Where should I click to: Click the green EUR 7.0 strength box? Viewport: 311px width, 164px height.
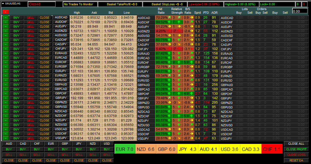point(125,149)
